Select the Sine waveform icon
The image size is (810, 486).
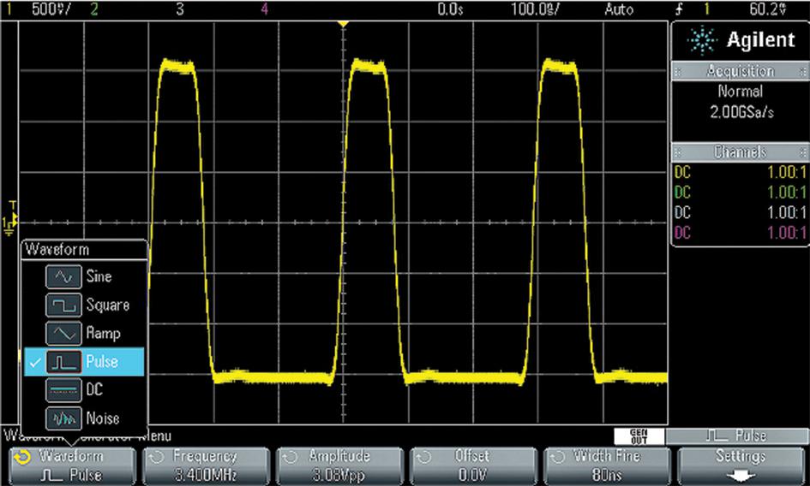point(63,276)
